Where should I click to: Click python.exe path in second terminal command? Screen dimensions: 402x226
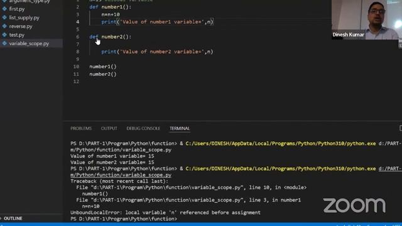[x=281, y=169]
